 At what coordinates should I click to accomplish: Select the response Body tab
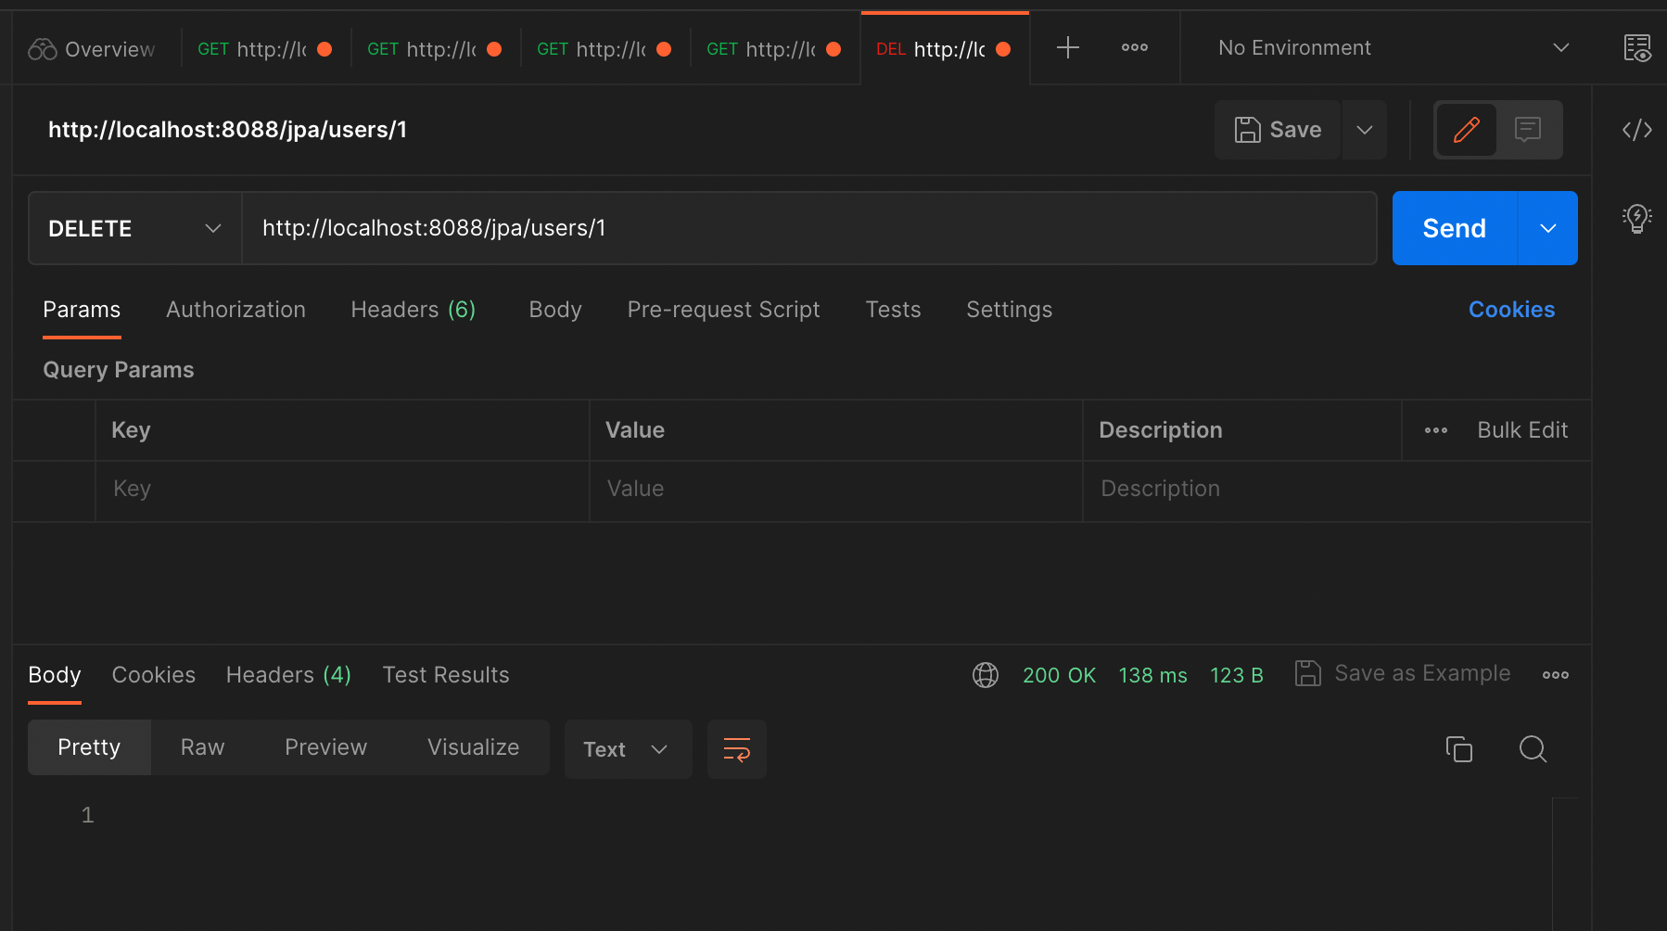pyautogui.click(x=55, y=675)
